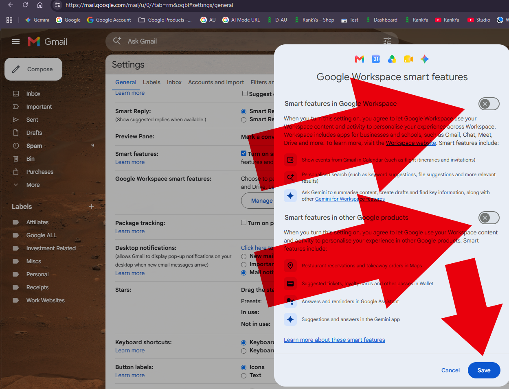
Task: Click the browser back arrow
Action: (11, 5)
